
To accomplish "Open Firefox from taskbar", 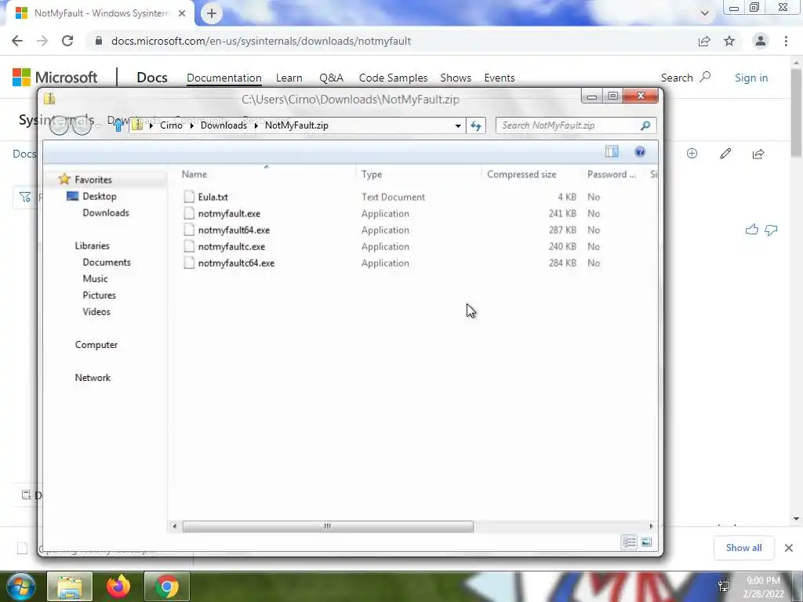I will coord(118,586).
